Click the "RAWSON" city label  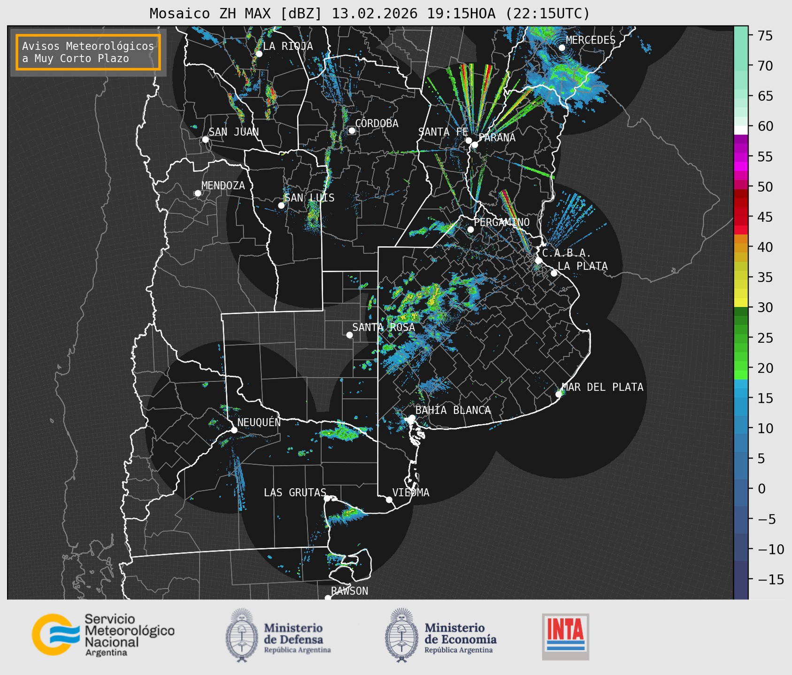click(x=350, y=591)
